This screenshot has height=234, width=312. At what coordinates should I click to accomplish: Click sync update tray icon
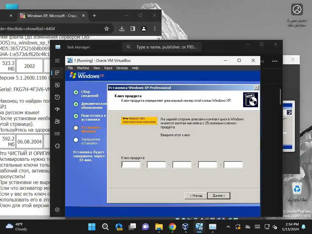pyautogui.click(x=238, y=227)
